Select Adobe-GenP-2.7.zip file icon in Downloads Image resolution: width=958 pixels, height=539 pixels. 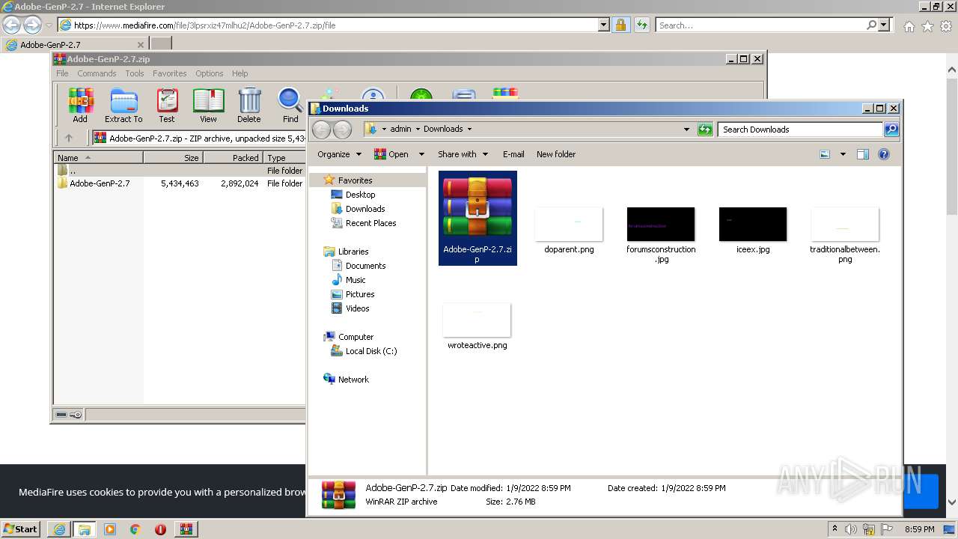point(478,217)
